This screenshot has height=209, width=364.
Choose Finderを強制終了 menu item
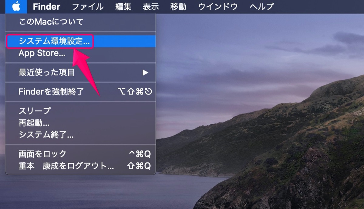(x=81, y=91)
